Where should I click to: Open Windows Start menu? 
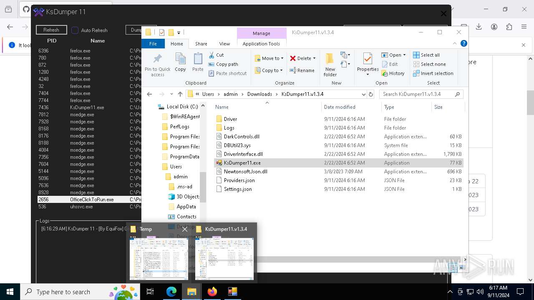point(10,292)
